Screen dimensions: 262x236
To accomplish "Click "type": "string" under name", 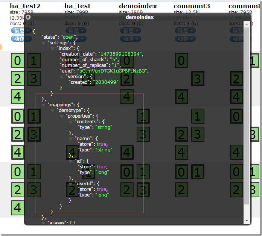I will tap(95, 150).
